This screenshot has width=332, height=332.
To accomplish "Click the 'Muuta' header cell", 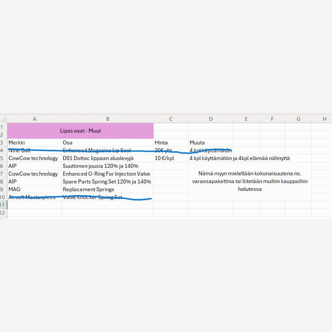I will [210, 143].
